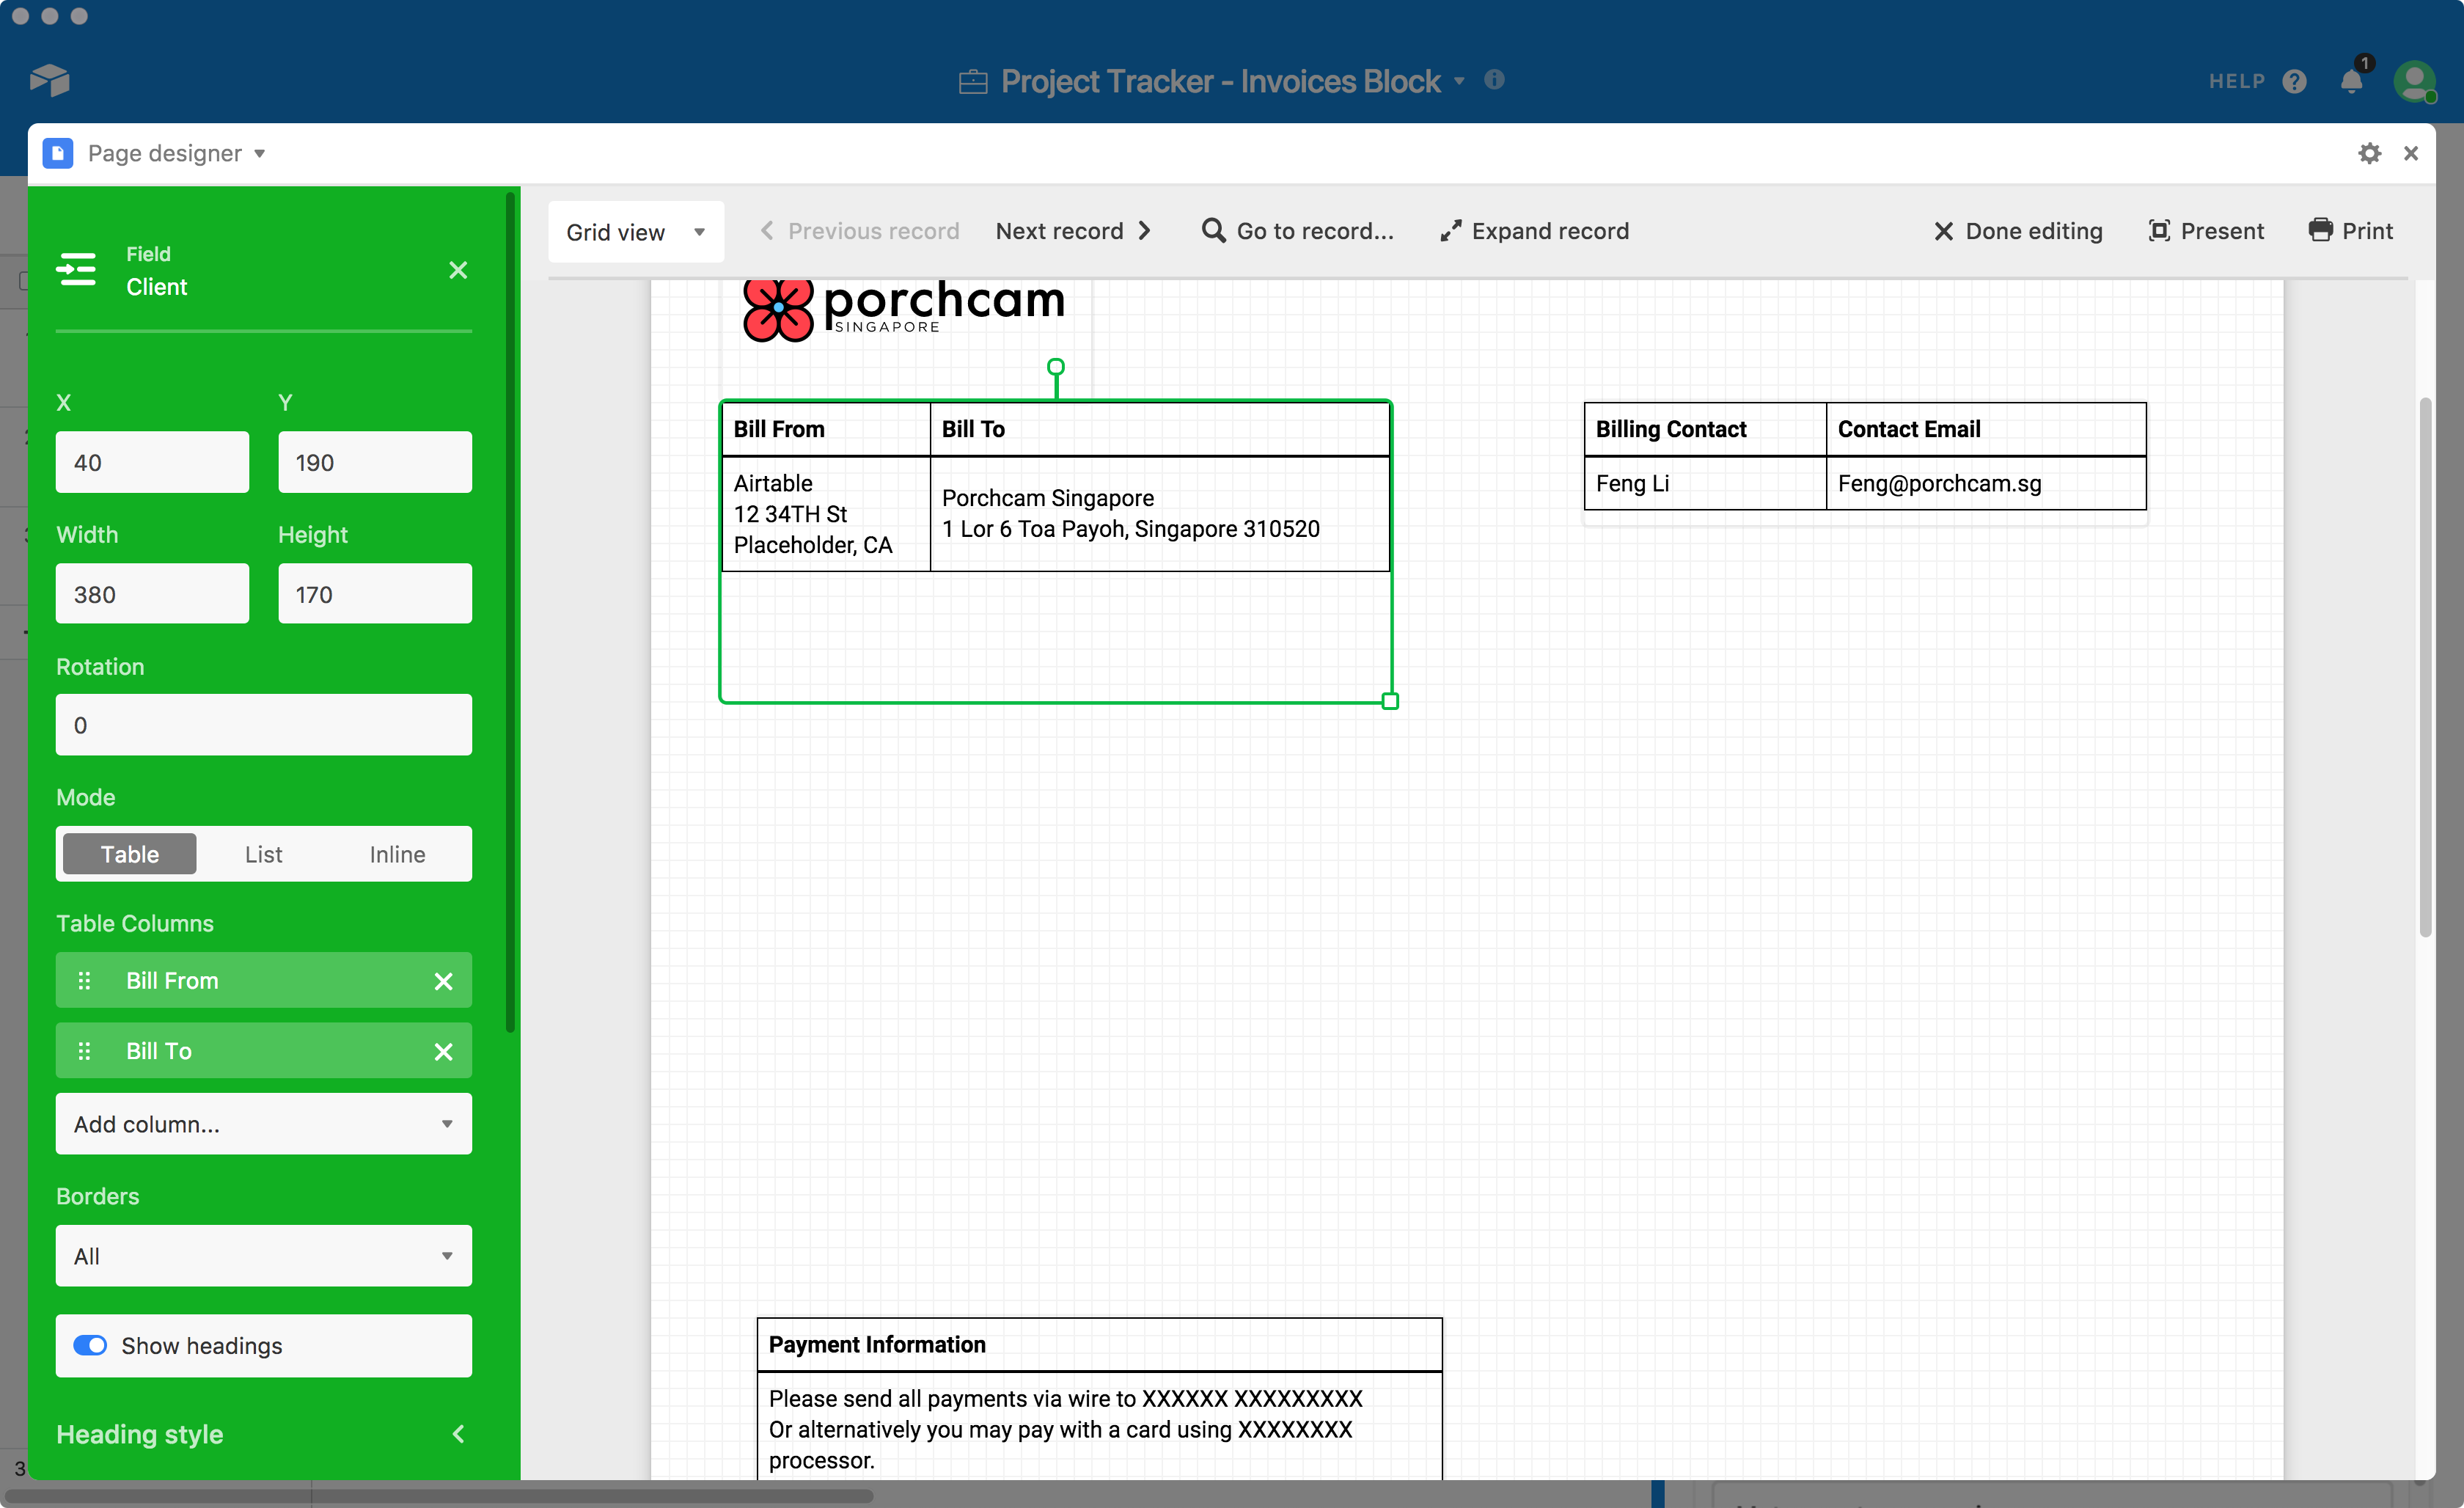The height and width of the screenshot is (1508, 2464).
Task: Click the Rotation input field
Action: 263,725
